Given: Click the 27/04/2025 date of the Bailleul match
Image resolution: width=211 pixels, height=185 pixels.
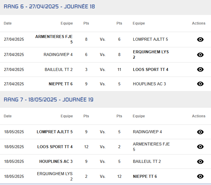Looking at the screenshot, I should click(x=14, y=69).
